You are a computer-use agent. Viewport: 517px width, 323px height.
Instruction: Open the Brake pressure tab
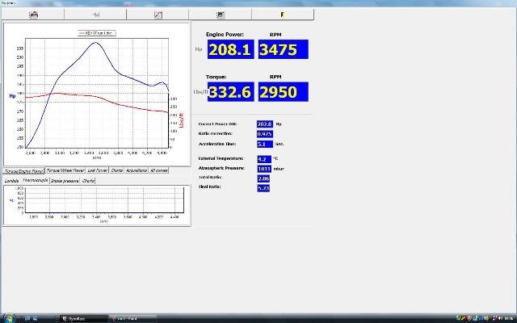[65, 181]
